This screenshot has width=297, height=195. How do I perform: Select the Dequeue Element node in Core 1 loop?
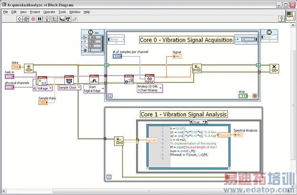[119, 141]
